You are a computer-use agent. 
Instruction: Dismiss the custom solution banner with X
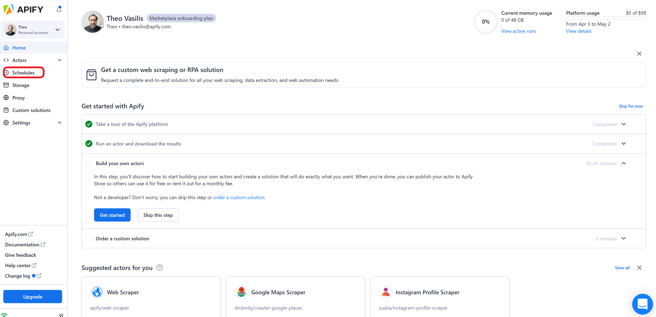639,53
